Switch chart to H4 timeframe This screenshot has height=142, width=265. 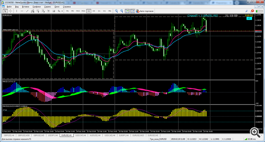94,11
